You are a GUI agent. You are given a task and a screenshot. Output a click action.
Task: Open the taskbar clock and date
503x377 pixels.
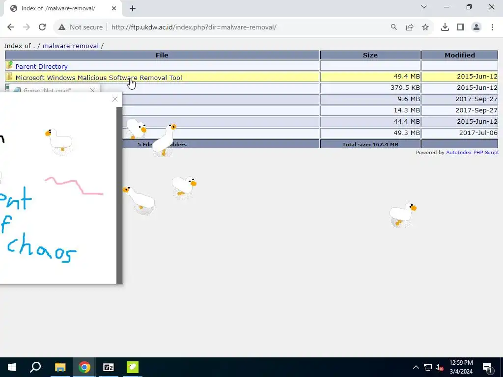point(461,367)
